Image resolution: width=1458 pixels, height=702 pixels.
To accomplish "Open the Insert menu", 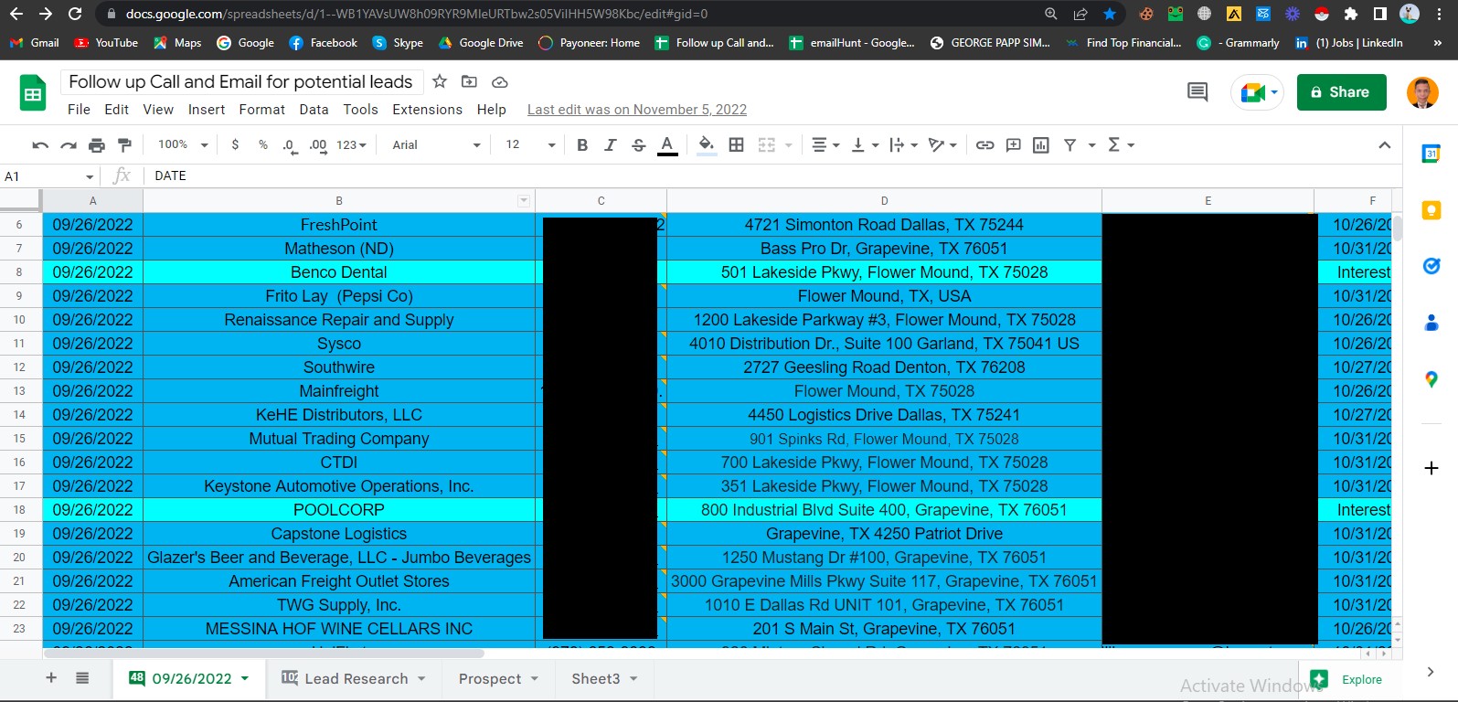I will coord(207,110).
